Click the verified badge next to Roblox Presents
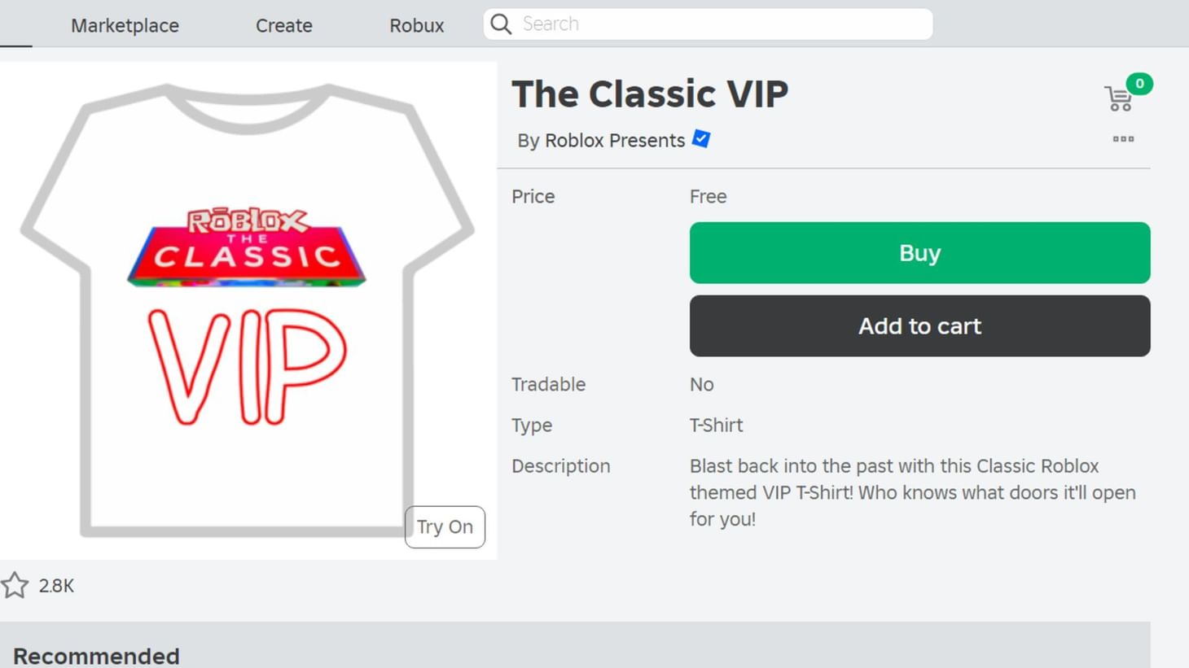Image resolution: width=1189 pixels, height=668 pixels. 701,139
